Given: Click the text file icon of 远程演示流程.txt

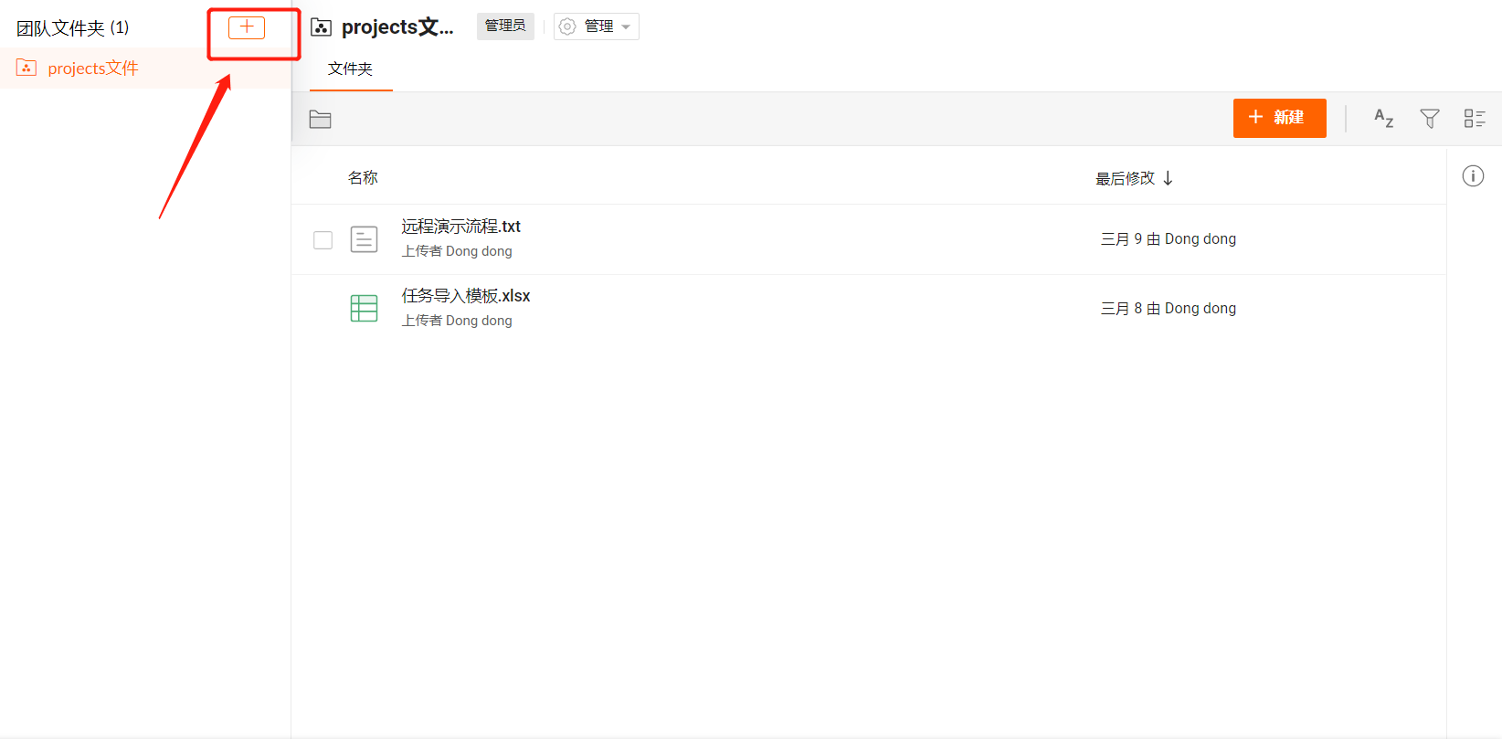Looking at the screenshot, I should pyautogui.click(x=364, y=239).
